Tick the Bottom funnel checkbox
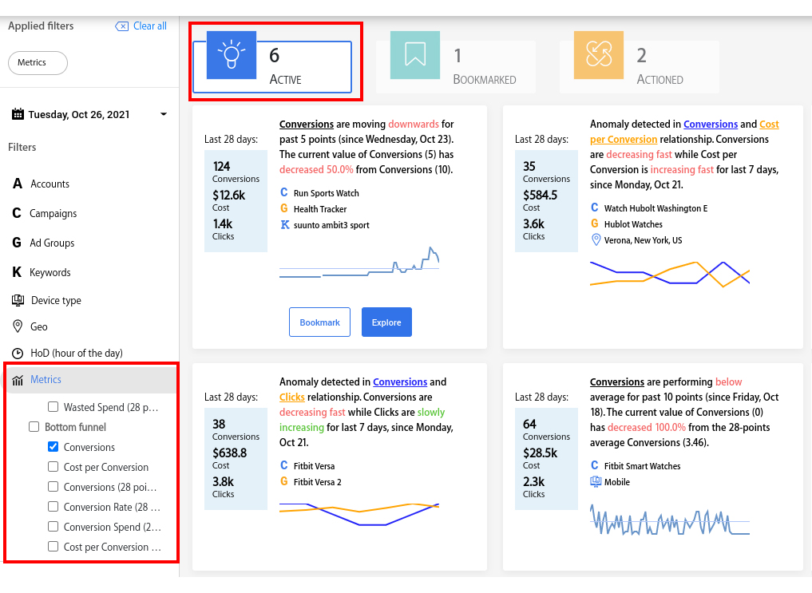This screenshot has width=812, height=593. 34,426
